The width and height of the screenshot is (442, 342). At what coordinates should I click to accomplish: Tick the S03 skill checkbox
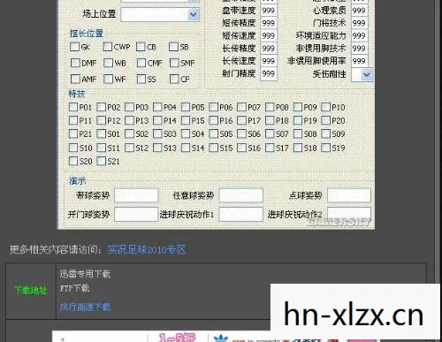pos(157,133)
